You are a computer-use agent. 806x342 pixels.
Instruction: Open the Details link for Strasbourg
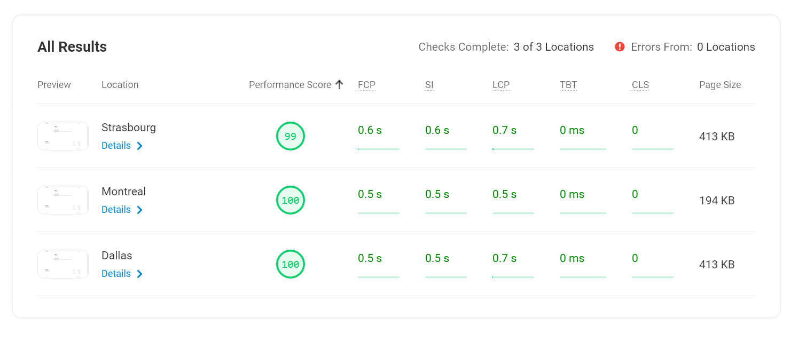click(x=116, y=146)
